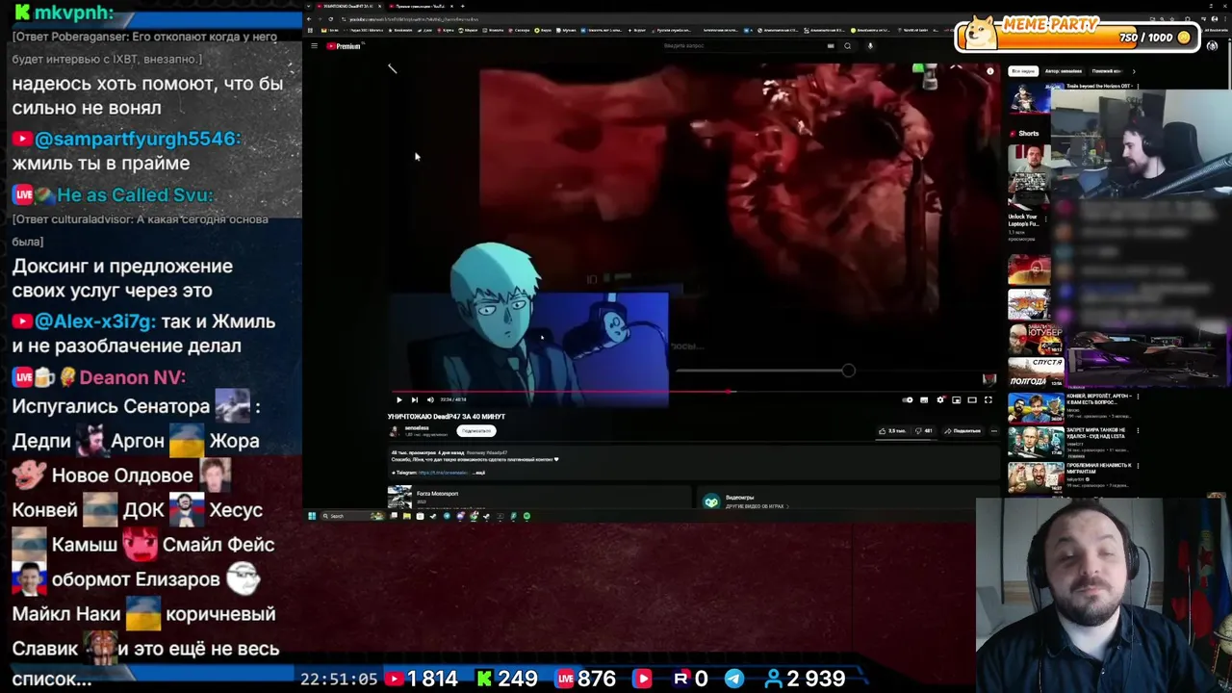Image resolution: width=1232 pixels, height=693 pixels.
Task: Switch to the miniplayer
Action: tap(957, 399)
